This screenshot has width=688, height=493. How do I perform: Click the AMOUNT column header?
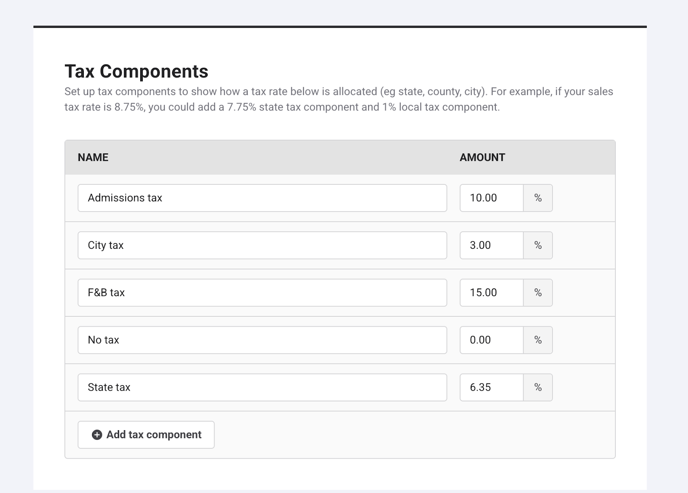tap(482, 157)
